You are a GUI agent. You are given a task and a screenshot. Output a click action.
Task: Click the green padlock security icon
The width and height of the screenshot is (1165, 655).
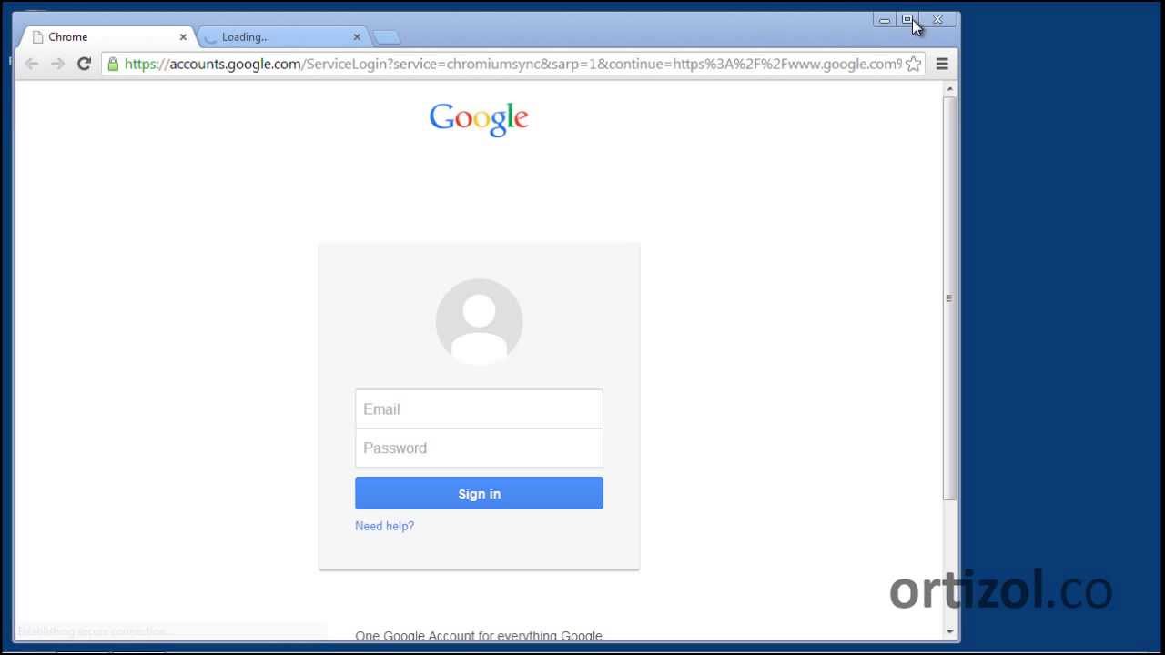[113, 64]
